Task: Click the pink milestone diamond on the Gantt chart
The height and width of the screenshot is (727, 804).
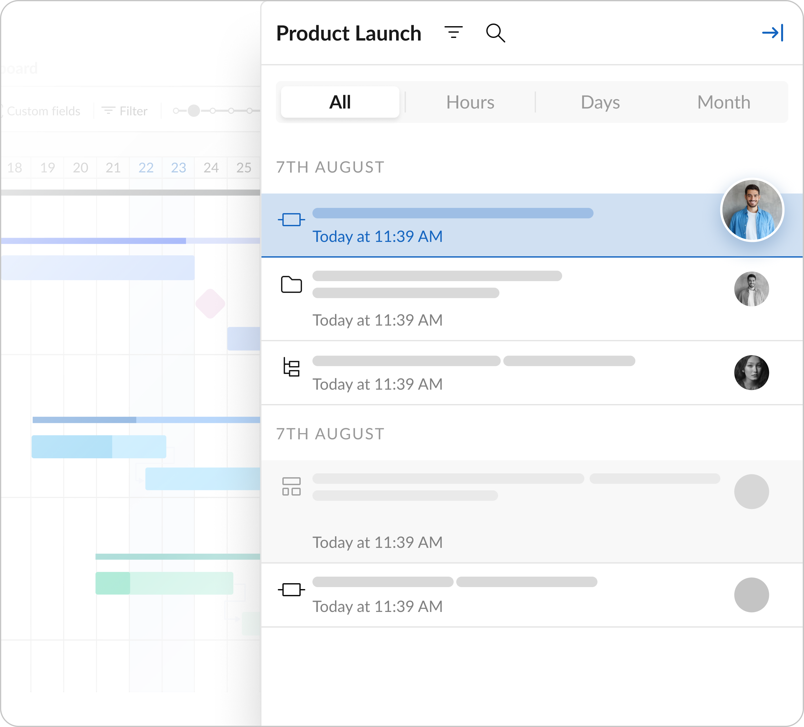Action: point(210,304)
